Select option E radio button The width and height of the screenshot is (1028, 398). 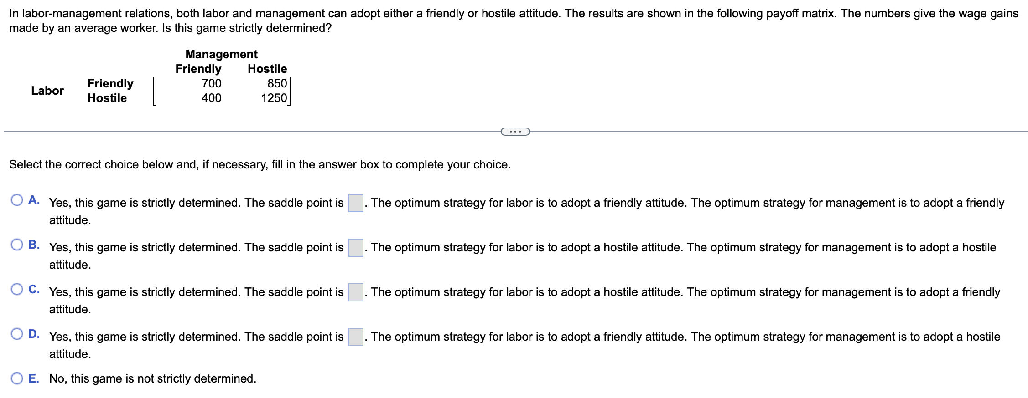click(17, 378)
